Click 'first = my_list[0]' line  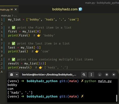24,31
